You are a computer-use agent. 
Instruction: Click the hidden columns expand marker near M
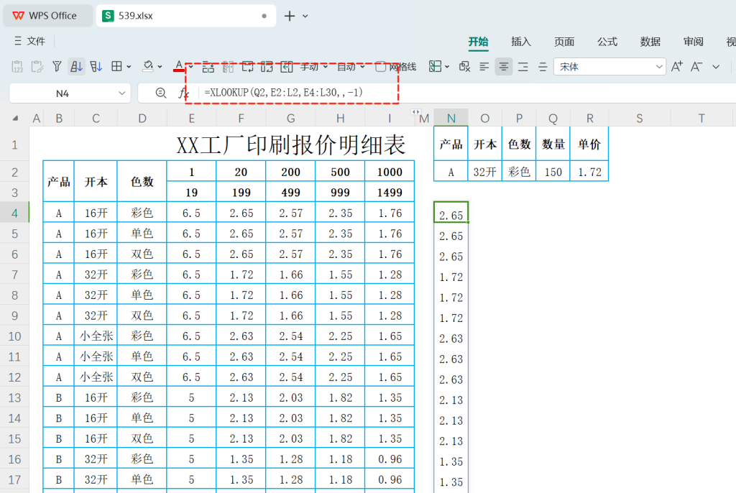[x=415, y=111]
